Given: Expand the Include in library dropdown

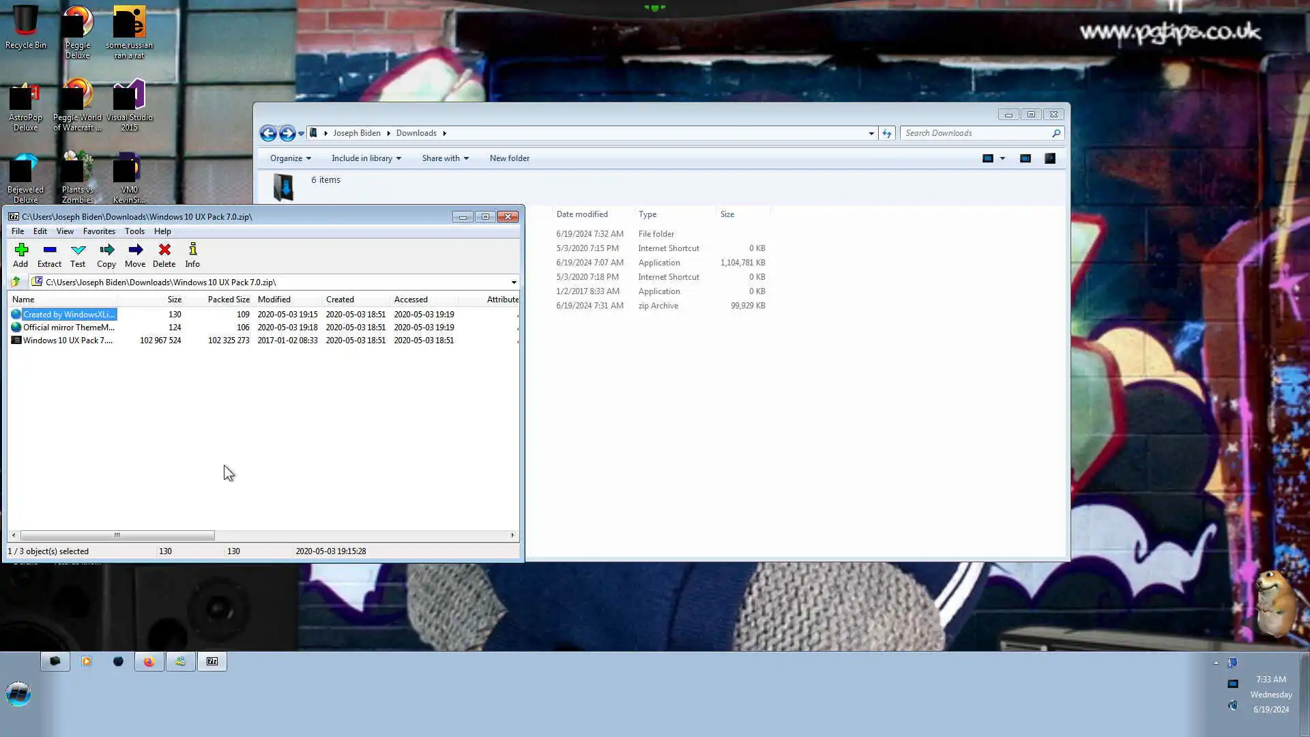Looking at the screenshot, I should (x=366, y=158).
